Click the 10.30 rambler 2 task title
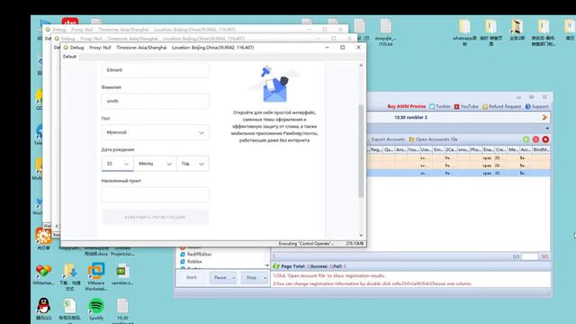 pyautogui.click(x=410, y=118)
